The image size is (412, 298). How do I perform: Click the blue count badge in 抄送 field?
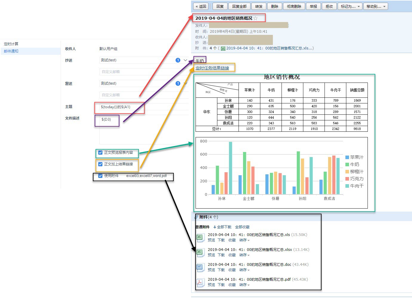pyautogui.click(x=178, y=60)
